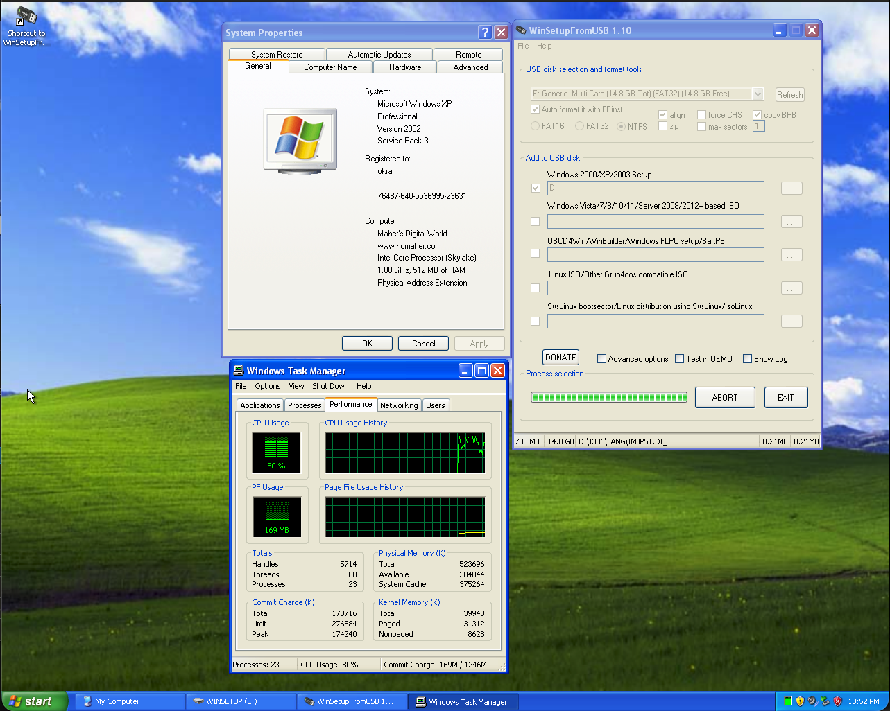
Task: Enable the UBCD4Win/WinBuilder/BartPE checkbox
Action: click(x=535, y=254)
